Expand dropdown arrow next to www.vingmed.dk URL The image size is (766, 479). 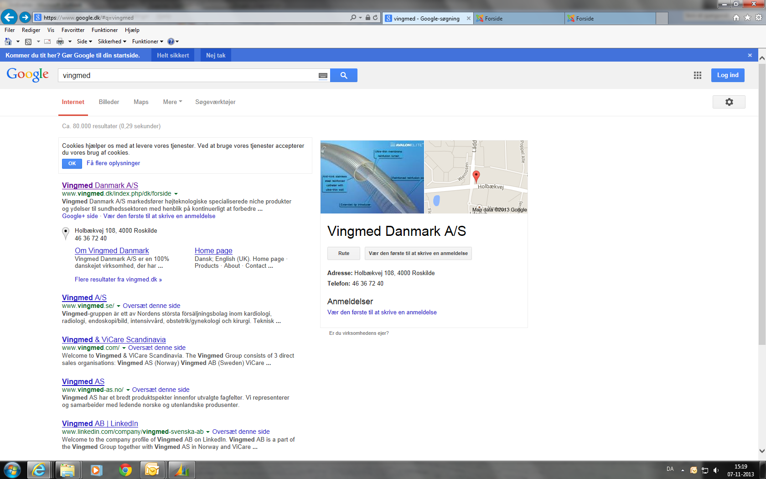[x=176, y=194]
